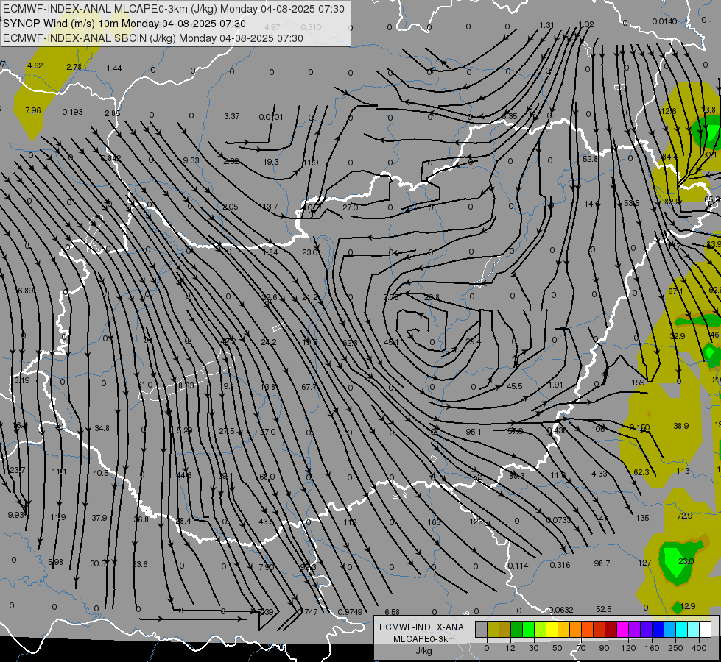This screenshot has height=662, width=721.
Task: Click the legend scale label 120
Action: (628, 648)
